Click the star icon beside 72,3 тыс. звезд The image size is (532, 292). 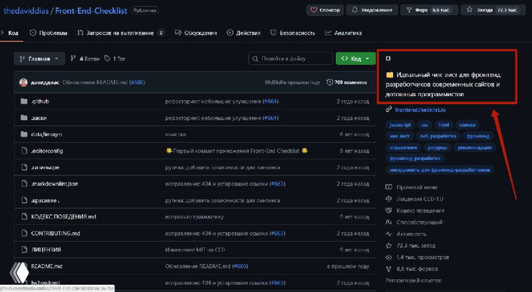tap(389, 246)
